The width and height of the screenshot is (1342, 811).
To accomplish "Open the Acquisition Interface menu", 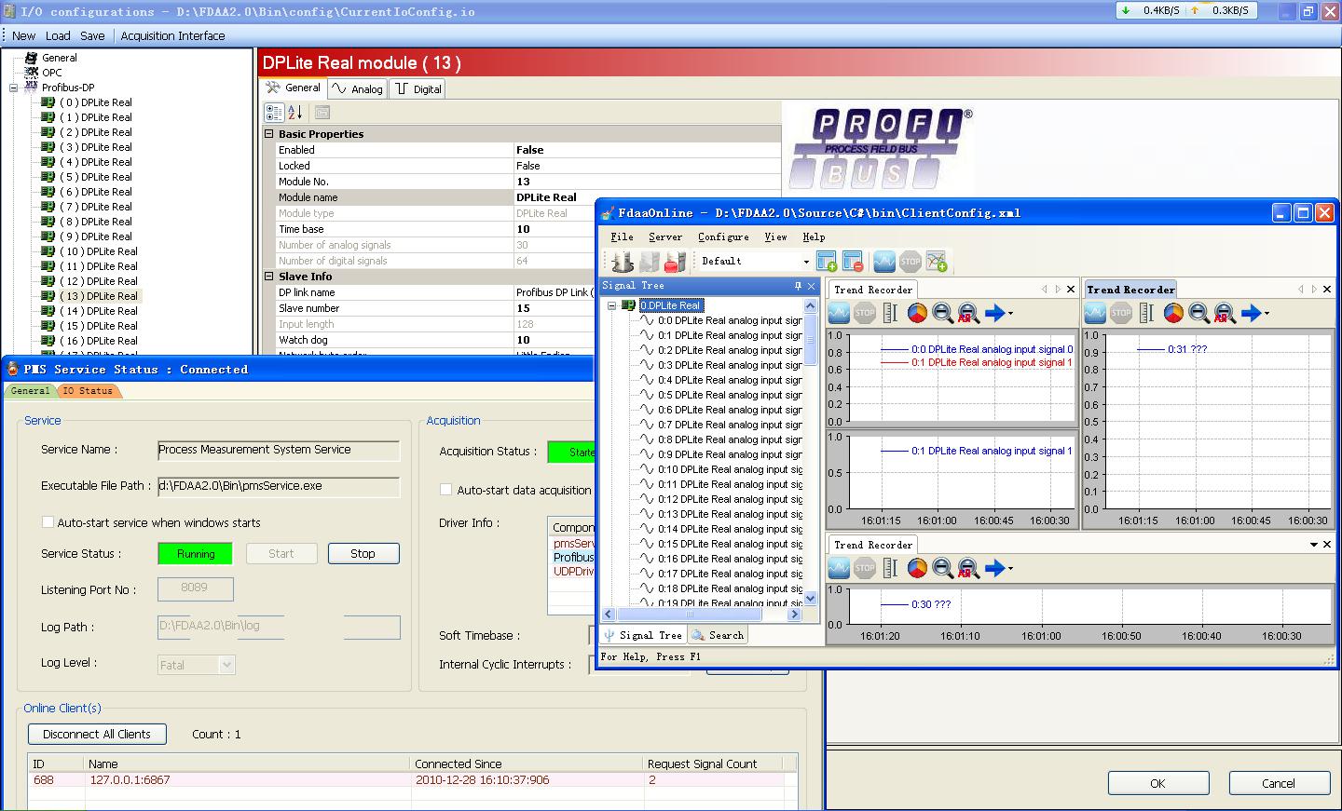I will coord(172,35).
